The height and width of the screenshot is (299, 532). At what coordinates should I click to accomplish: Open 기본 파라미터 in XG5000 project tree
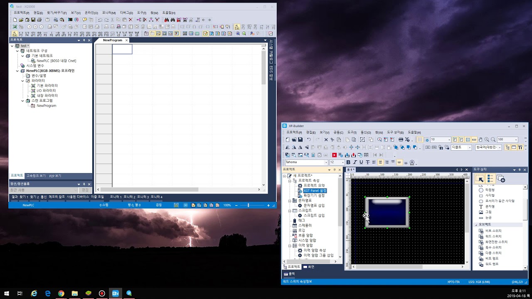[47, 86]
